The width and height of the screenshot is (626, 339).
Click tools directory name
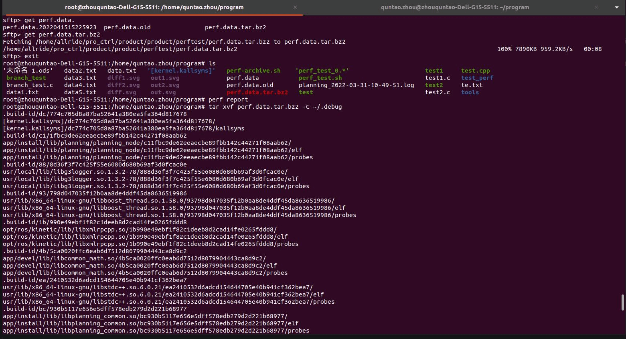click(470, 92)
